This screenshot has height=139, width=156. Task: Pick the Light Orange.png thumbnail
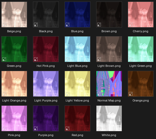click(14, 84)
